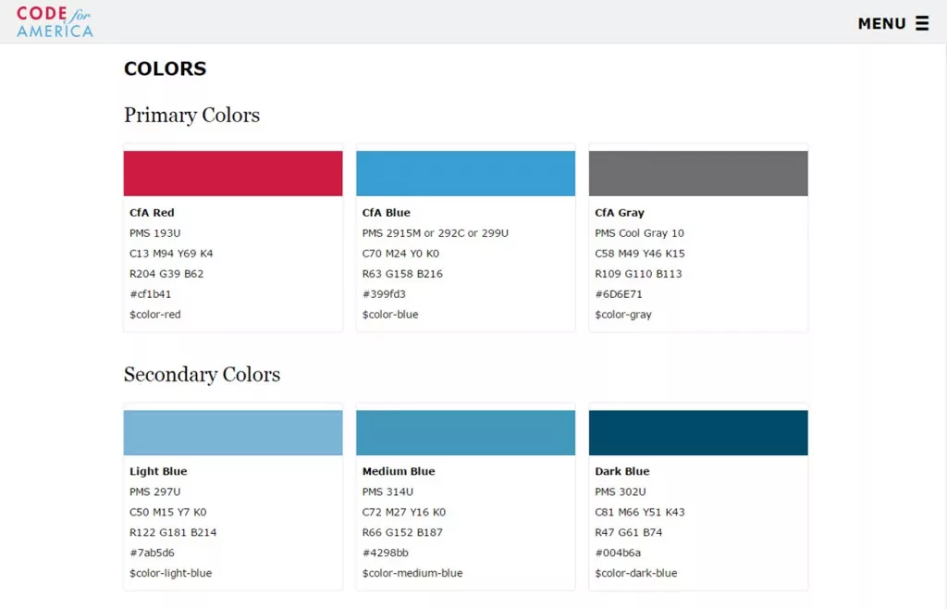Pick the Dark Blue color swatch

pyautogui.click(x=698, y=432)
